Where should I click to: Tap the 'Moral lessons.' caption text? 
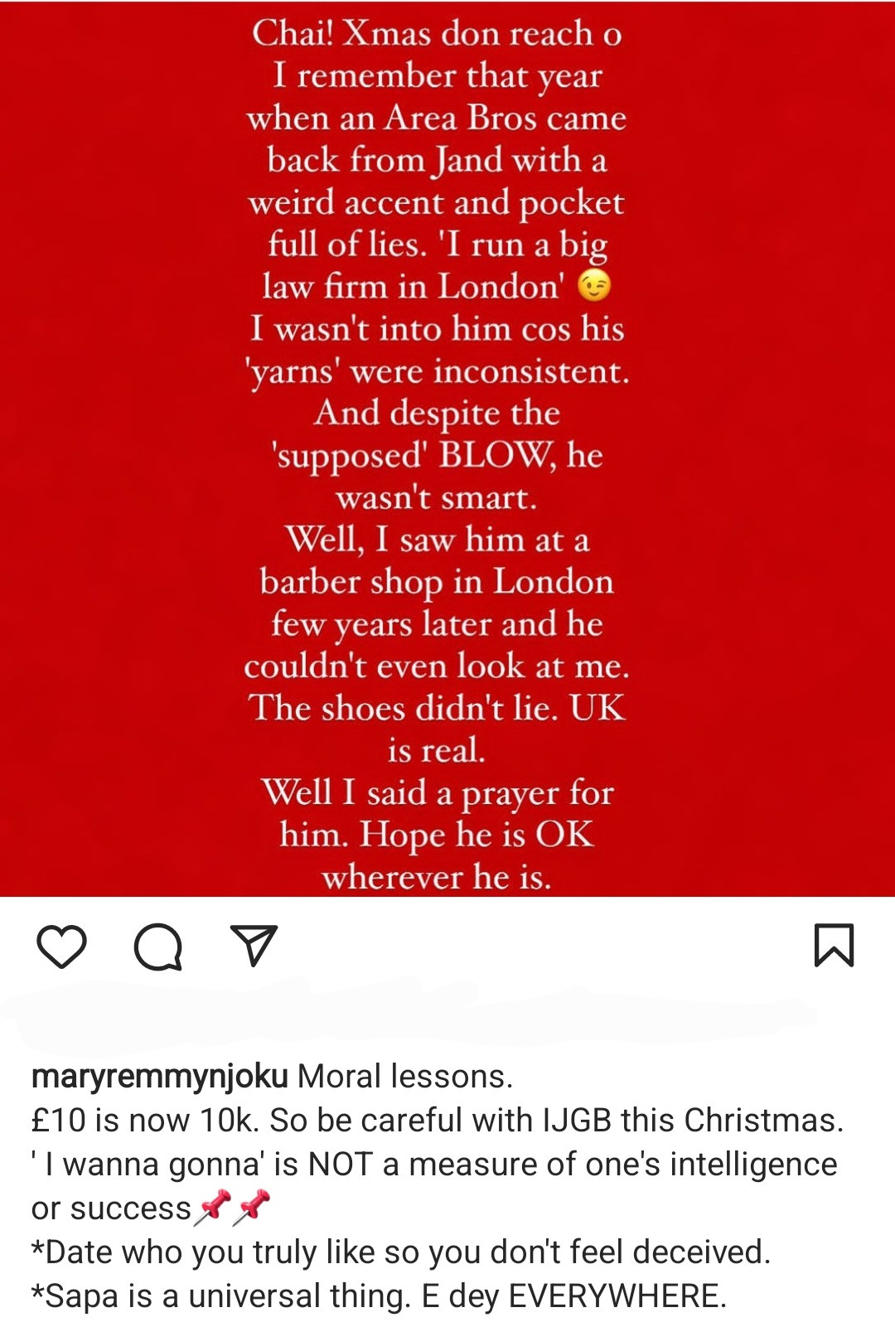coord(405,1077)
